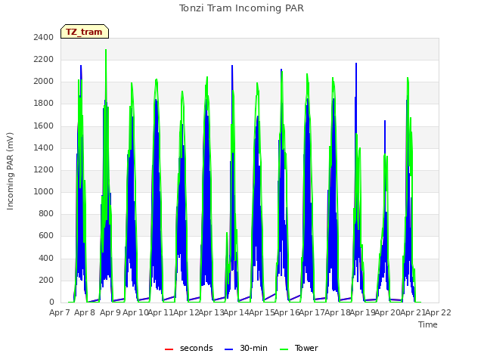484x363 pixels.
Task: Click the 'Apr 13' x-axis tick label
Action: (x=211, y=312)
